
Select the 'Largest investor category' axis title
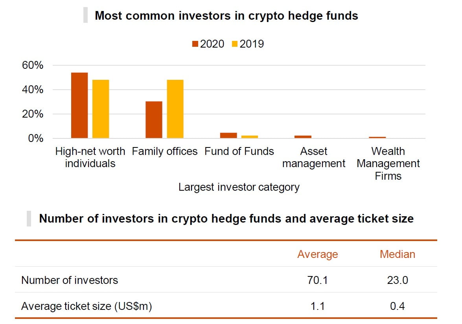239,187
